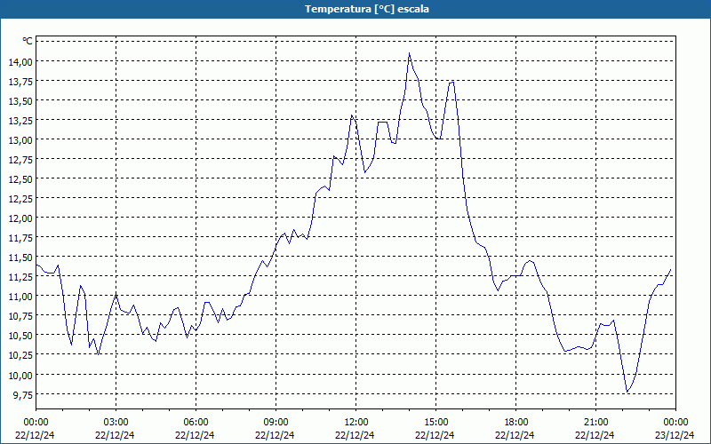Select the 14,00 y-axis value
Screen dimensions: 711x444
pyautogui.click(x=20, y=61)
